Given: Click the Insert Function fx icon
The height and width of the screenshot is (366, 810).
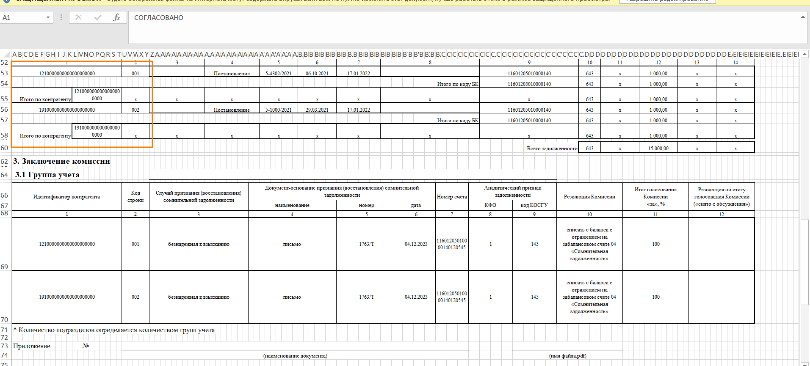Looking at the screenshot, I should click(117, 17).
